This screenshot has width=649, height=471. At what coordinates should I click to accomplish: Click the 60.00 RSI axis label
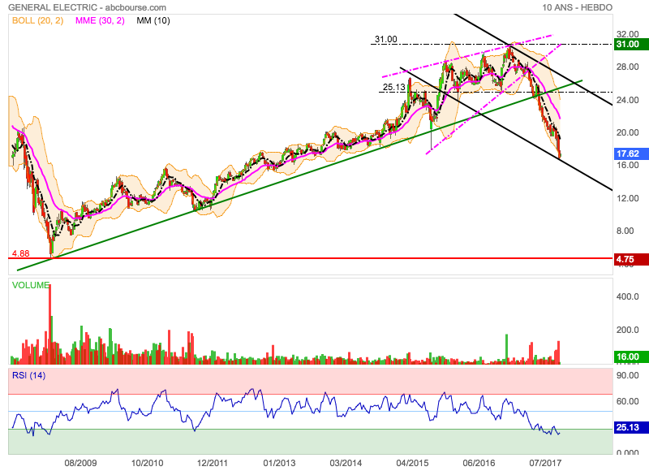click(x=627, y=401)
